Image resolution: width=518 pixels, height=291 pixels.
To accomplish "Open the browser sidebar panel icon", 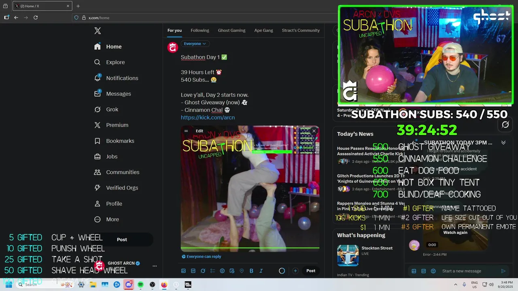I will (6, 17).
